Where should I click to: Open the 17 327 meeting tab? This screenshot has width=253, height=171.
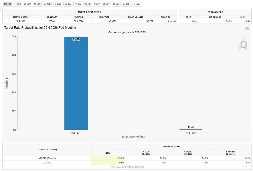point(78,4)
